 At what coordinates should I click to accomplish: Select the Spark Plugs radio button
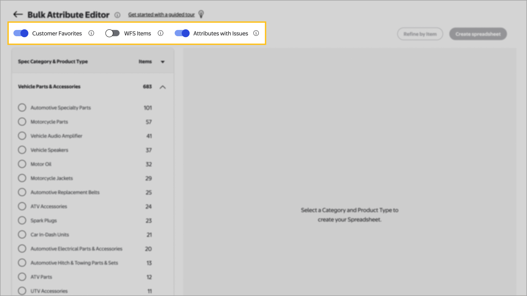click(x=22, y=220)
